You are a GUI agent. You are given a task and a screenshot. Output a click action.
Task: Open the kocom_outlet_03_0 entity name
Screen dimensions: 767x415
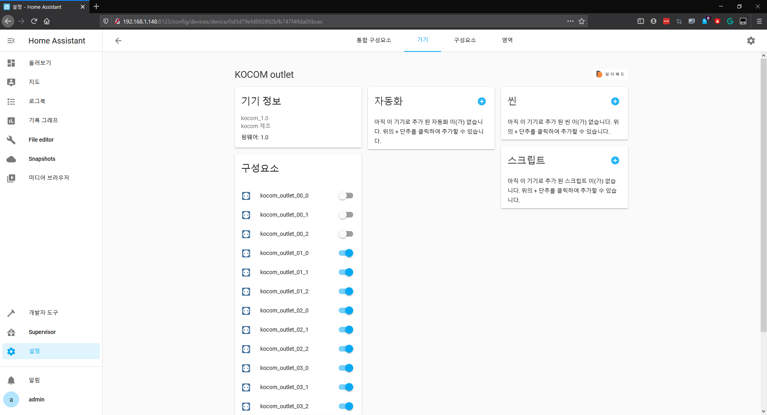tap(284, 368)
